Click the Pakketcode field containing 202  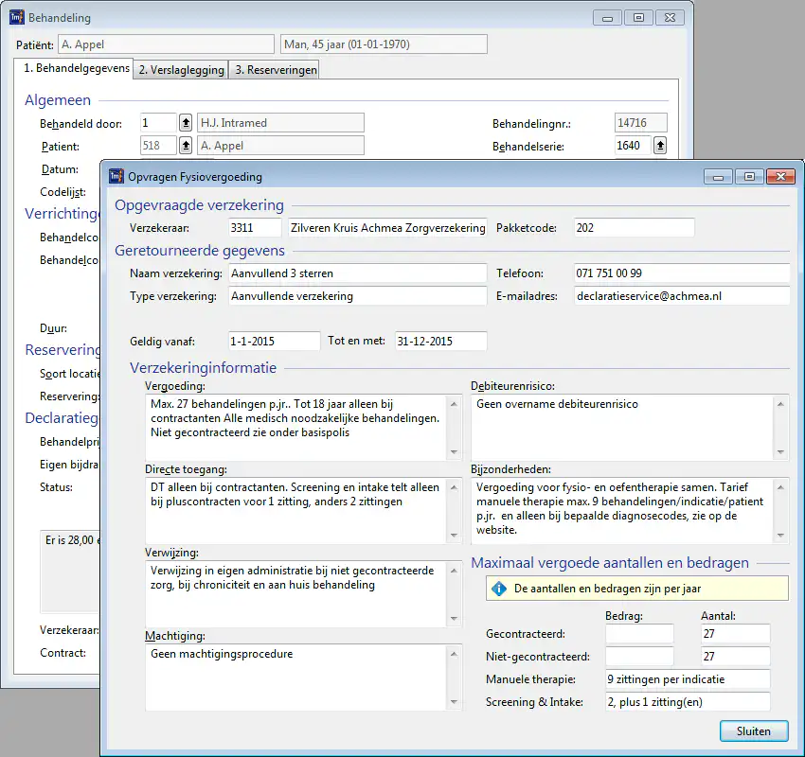(x=634, y=228)
